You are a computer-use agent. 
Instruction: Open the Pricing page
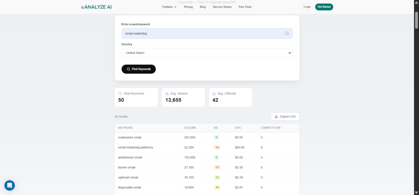pos(188,7)
